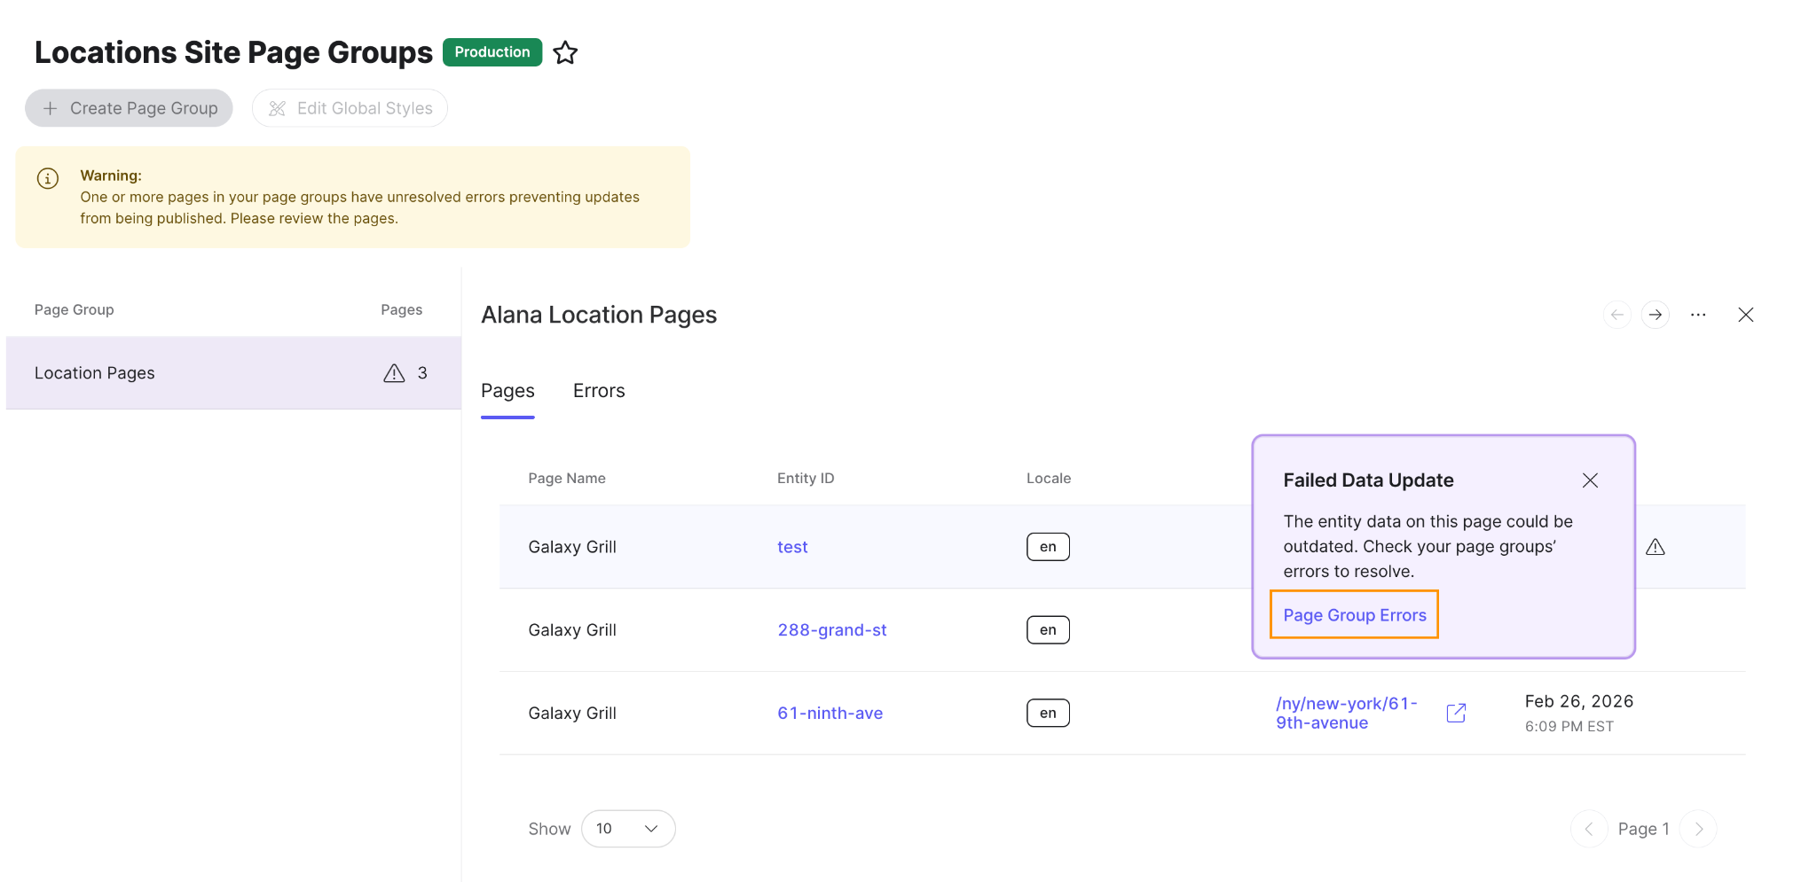Screen dimensions: 1817x882
Task: Click the warning triangle on Galaxy Grill row
Action: click(x=1655, y=547)
